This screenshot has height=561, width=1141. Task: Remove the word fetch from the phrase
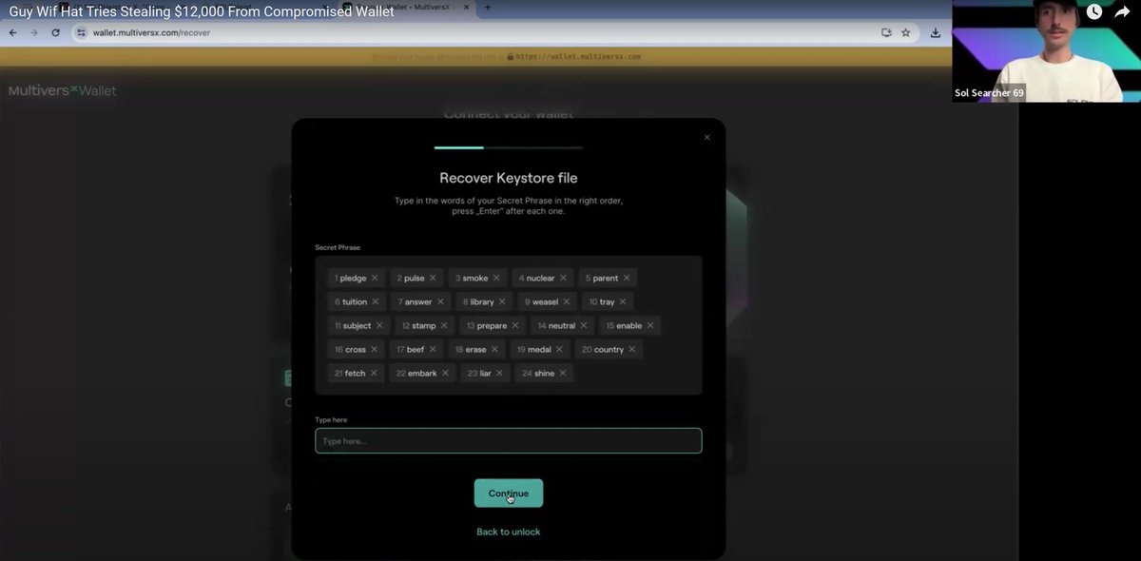pos(374,373)
